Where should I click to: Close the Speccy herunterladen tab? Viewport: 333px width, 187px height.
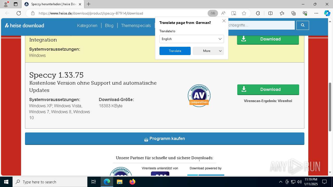coord(80,4)
